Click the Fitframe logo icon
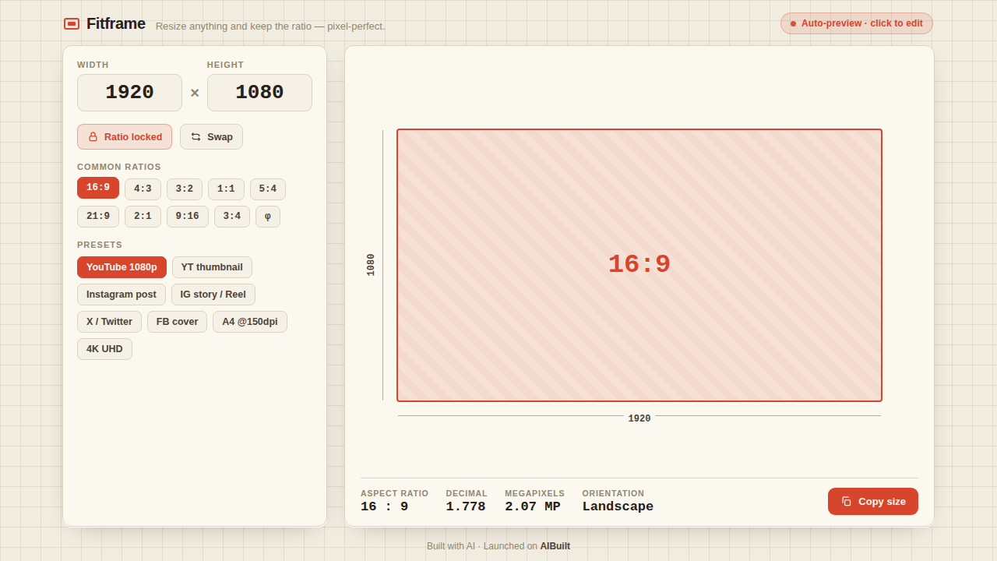Viewport: 997px width, 561px height. tap(72, 24)
